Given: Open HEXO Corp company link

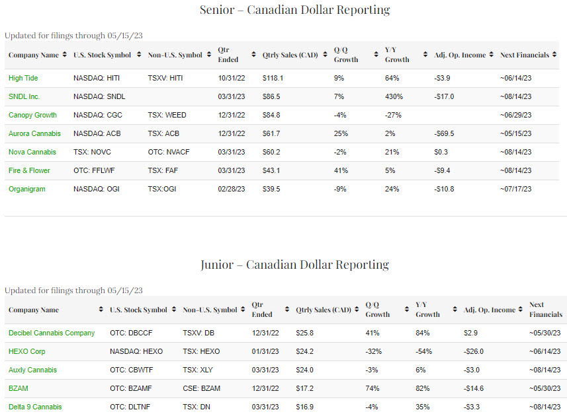Looking at the screenshot, I should click(27, 351).
